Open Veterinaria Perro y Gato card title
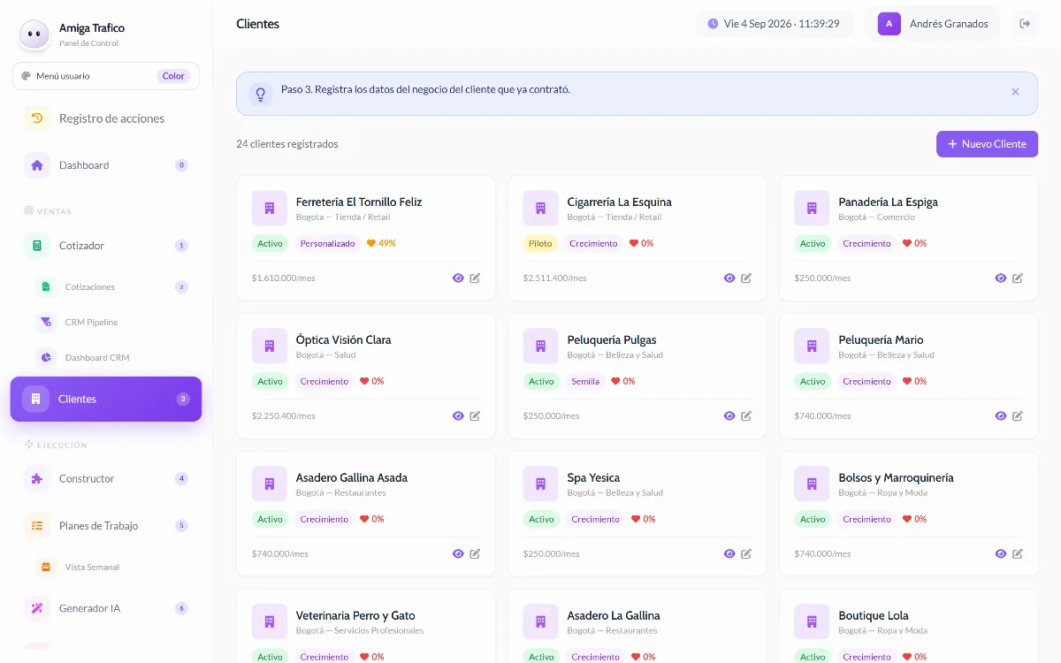 point(355,615)
